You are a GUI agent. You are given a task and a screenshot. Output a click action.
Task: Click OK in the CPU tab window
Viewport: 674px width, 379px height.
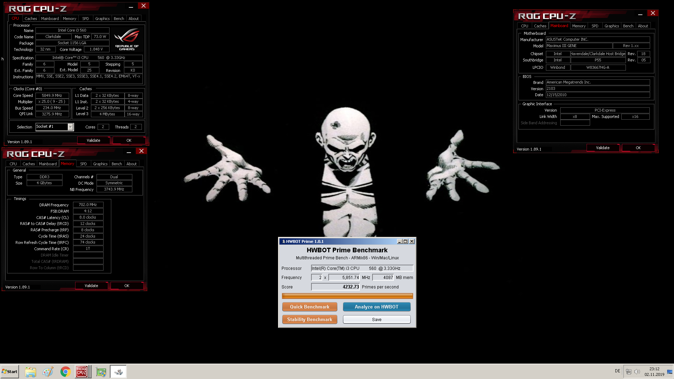[129, 140]
